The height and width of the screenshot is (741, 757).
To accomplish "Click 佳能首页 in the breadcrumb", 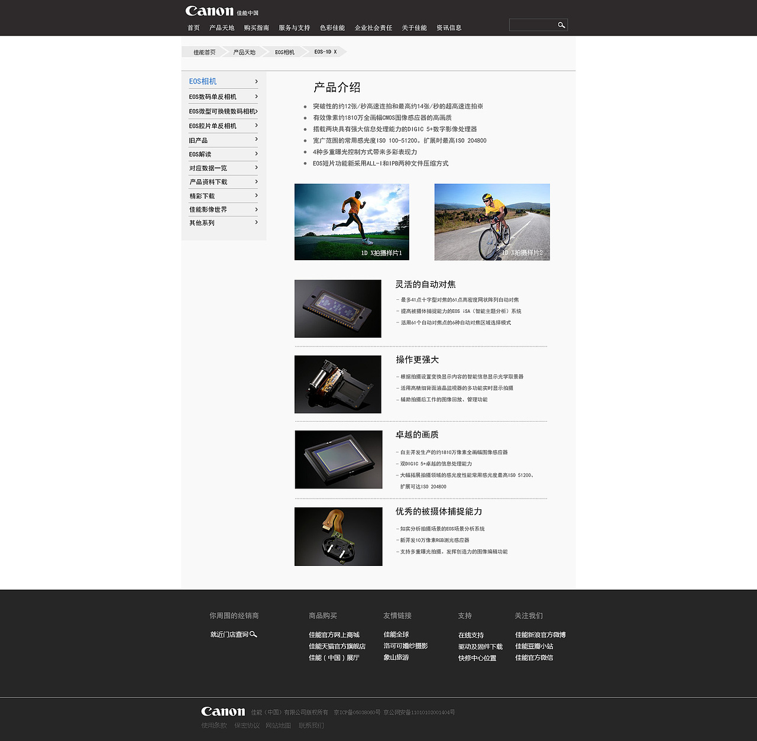I will tap(205, 52).
